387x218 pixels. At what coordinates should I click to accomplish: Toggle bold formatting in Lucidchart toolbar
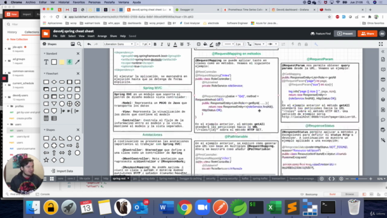point(155,44)
